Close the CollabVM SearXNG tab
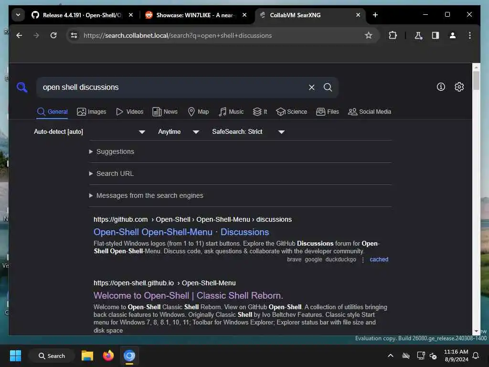The width and height of the screenshot is (489, 367). [x=358, y=15]
